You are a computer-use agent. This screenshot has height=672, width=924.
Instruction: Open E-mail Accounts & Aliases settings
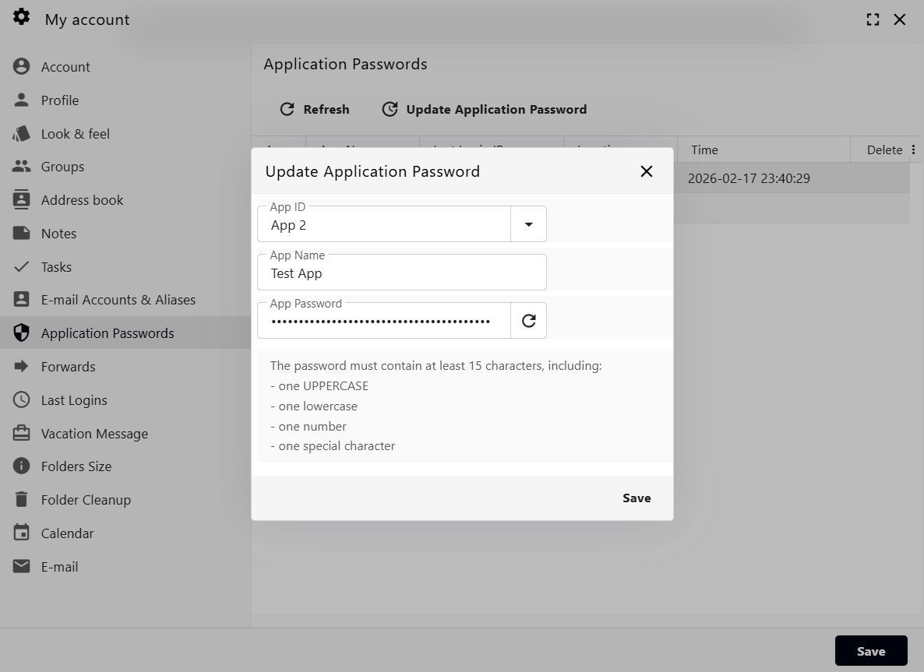(x=21, y=299)
